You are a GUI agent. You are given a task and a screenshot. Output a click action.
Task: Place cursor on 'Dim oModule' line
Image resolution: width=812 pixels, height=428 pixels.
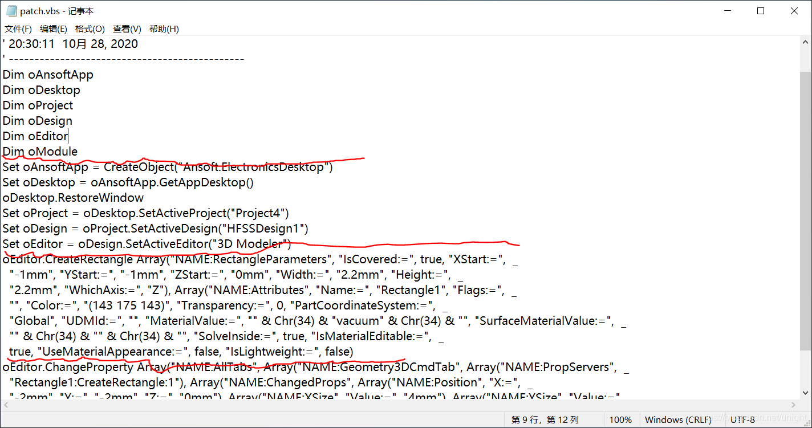pyautogui.click(x=40, y=152)
